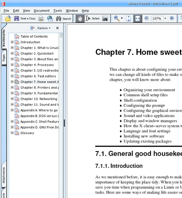Switch to the Pages side tab
Viewport: 182px width, 198px height.
4,58
